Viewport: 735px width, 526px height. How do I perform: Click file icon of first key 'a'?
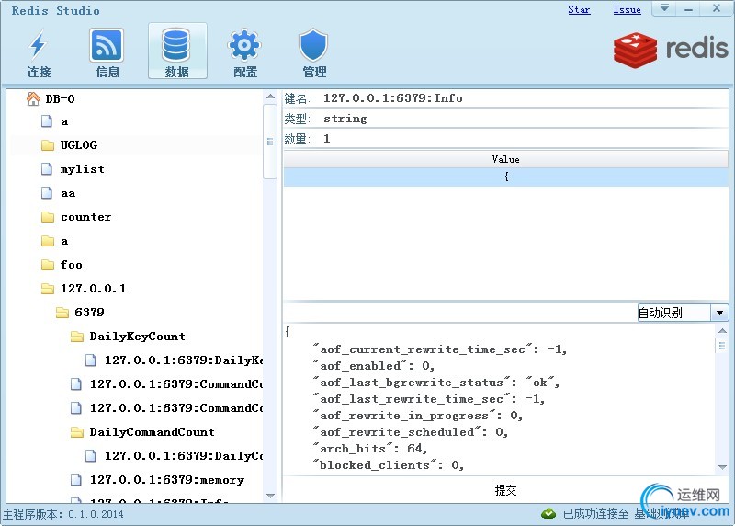[47, 121]
